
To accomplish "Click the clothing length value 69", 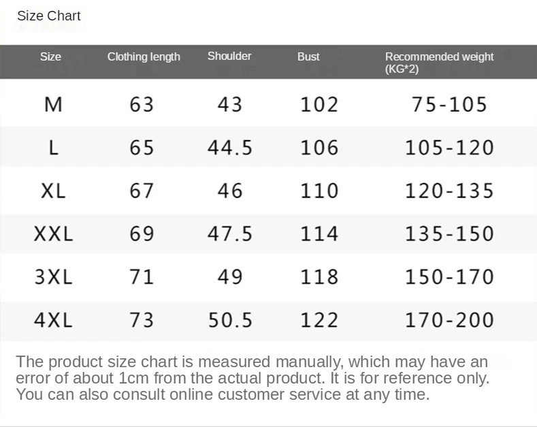I will pos(142,234).
